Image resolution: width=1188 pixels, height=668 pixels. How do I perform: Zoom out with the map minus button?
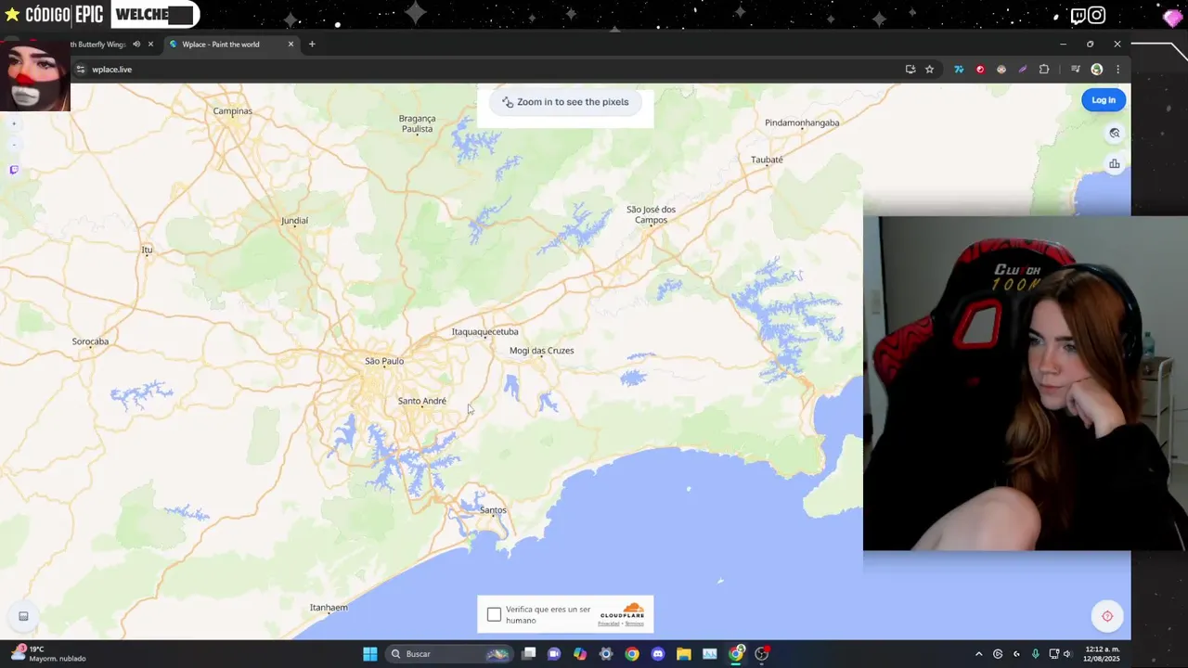[x=14, y=146]
